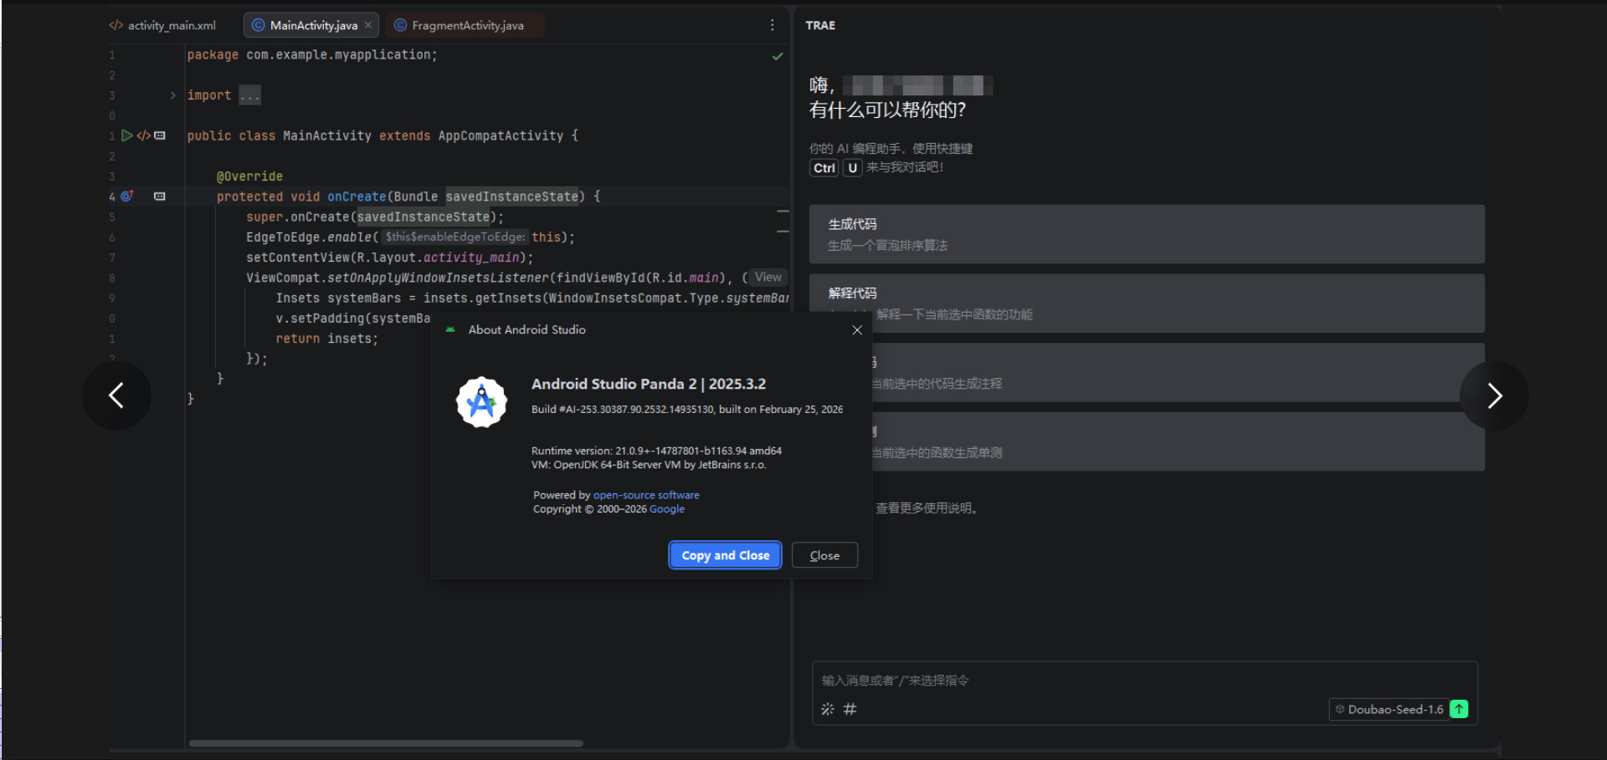This screenshot has height=760, width=1607.
Task: Click the hashtag context icon in chat input
Action: point(850,709)
